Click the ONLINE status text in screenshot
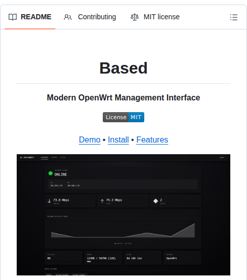Screen dimensions: 247x280 pos(61,174)
